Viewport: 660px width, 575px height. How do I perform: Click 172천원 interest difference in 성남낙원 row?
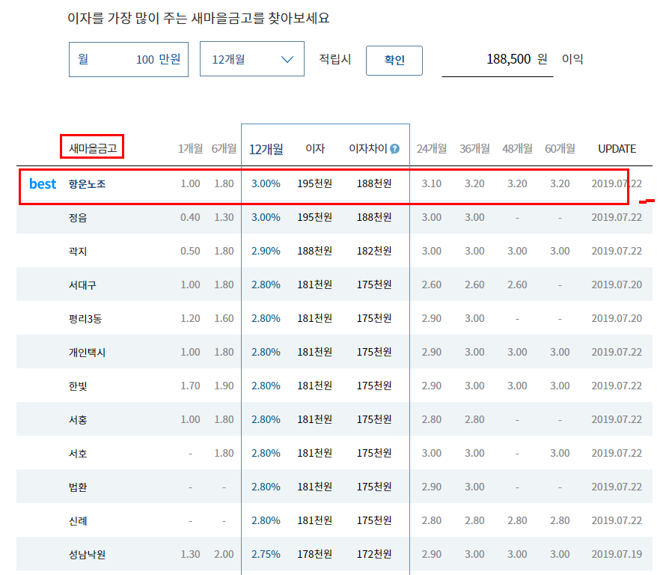click(374, 554)
